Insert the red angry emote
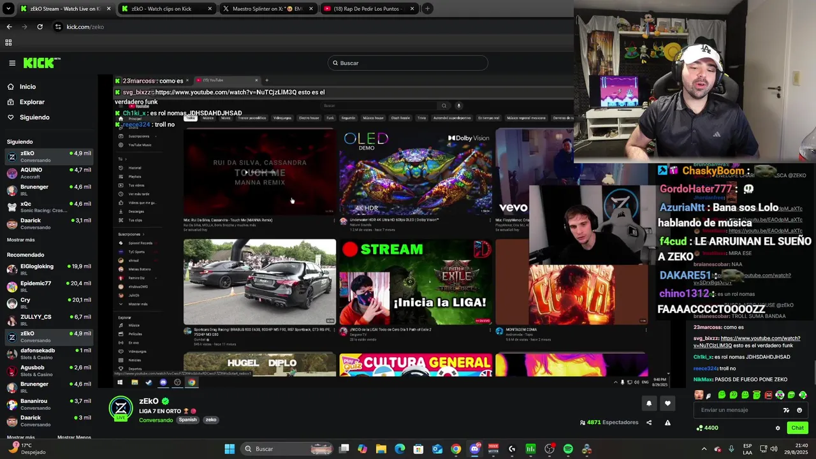The height and width of the screenshot is (459, 816). click(768, 395)
